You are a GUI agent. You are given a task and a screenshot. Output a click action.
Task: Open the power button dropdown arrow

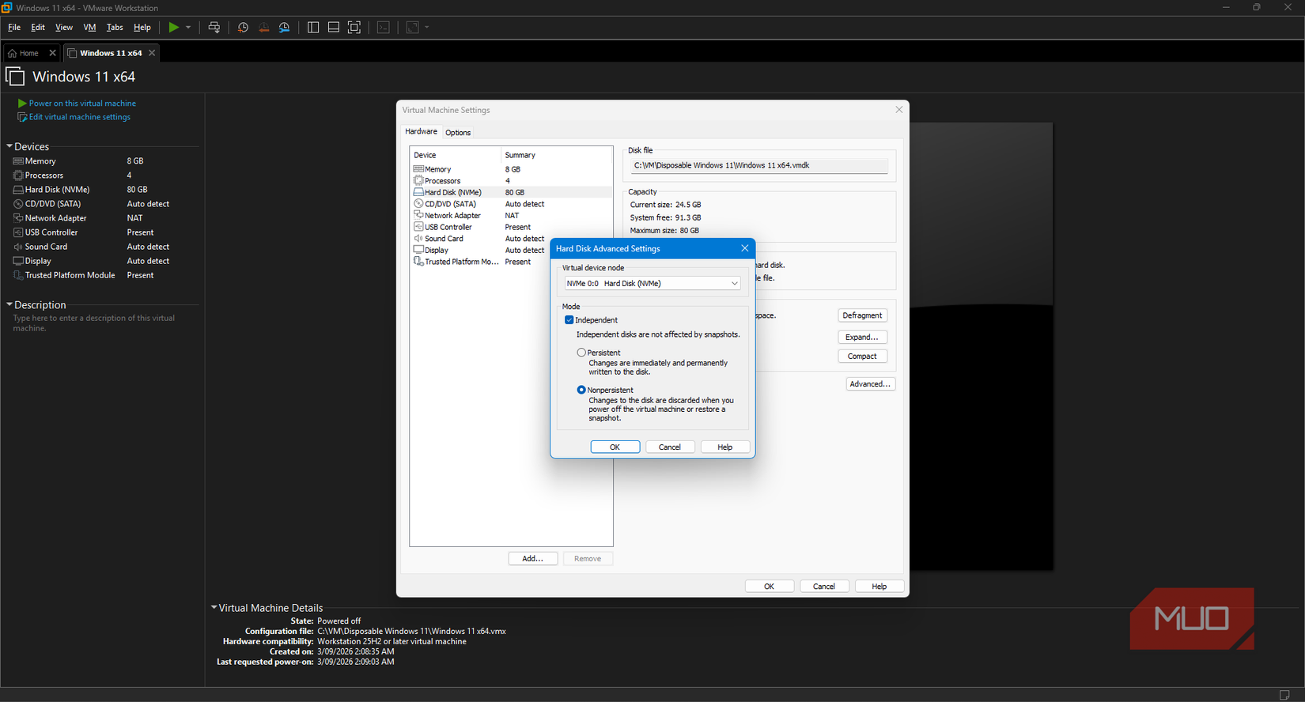point(188,27)
